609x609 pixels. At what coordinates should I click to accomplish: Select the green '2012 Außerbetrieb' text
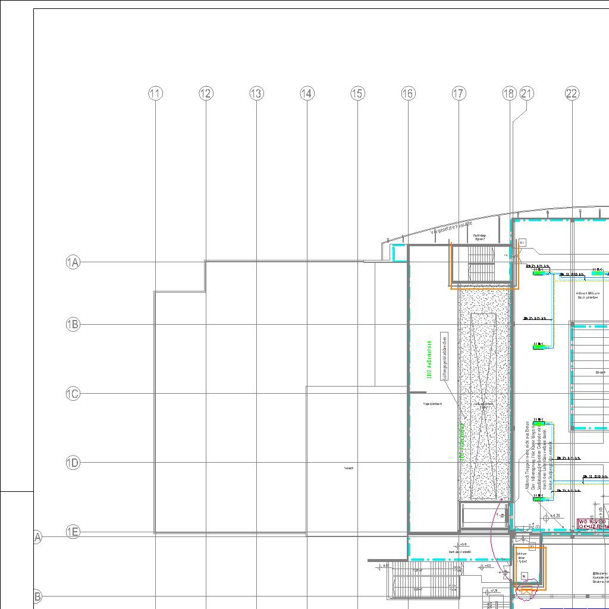pos(429,359)
